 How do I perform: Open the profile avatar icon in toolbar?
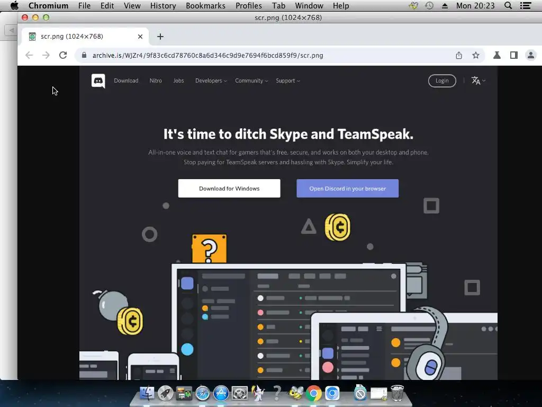[x=530, y=55]
